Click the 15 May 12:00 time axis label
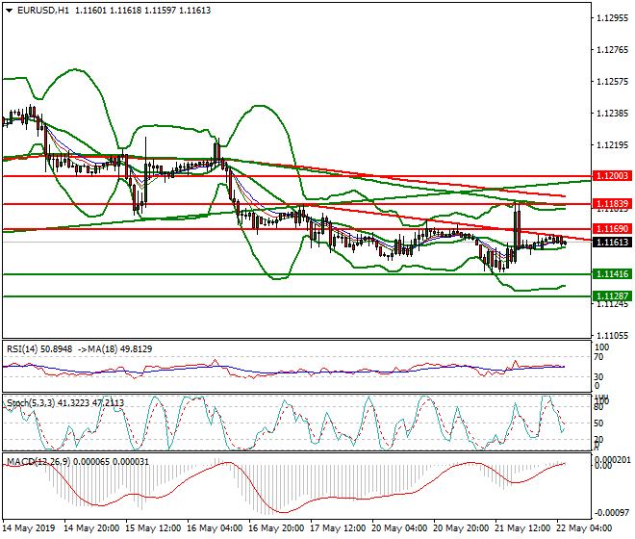This screenshot has height=539, width=635. click(153, 528)
